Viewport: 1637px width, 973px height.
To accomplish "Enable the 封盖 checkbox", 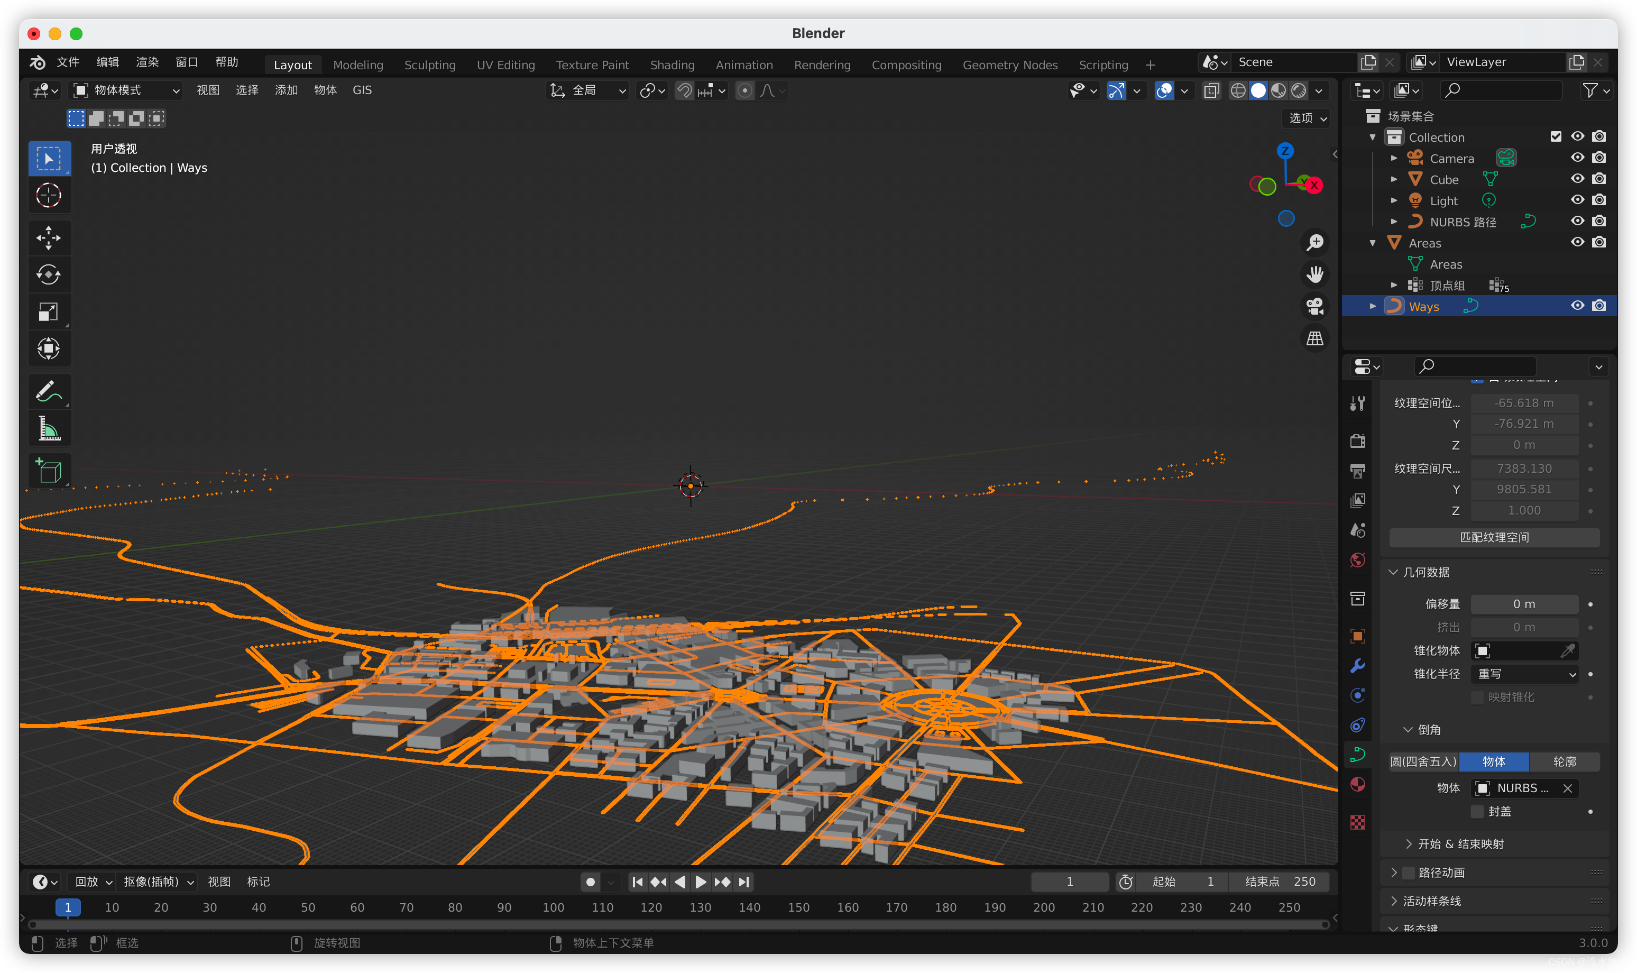I will click(x=1477, y=812).
